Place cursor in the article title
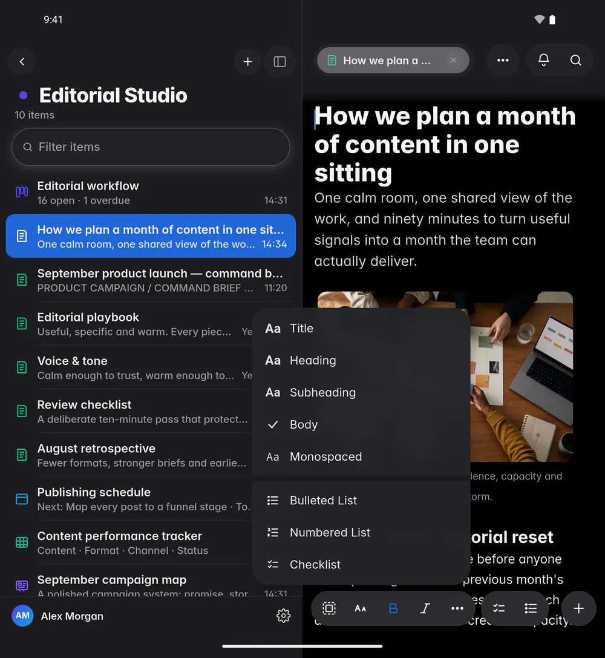The image size is (605, 658). tap(445, 144)
